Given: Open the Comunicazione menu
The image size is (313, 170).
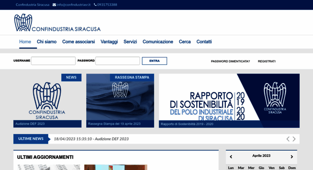Looking at the screenshot, I should [158, 42].
